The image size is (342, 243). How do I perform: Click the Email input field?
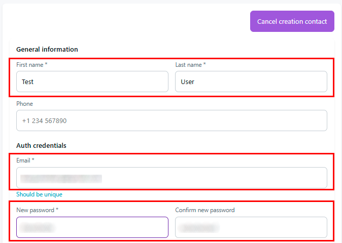click(x=172, y=178)
